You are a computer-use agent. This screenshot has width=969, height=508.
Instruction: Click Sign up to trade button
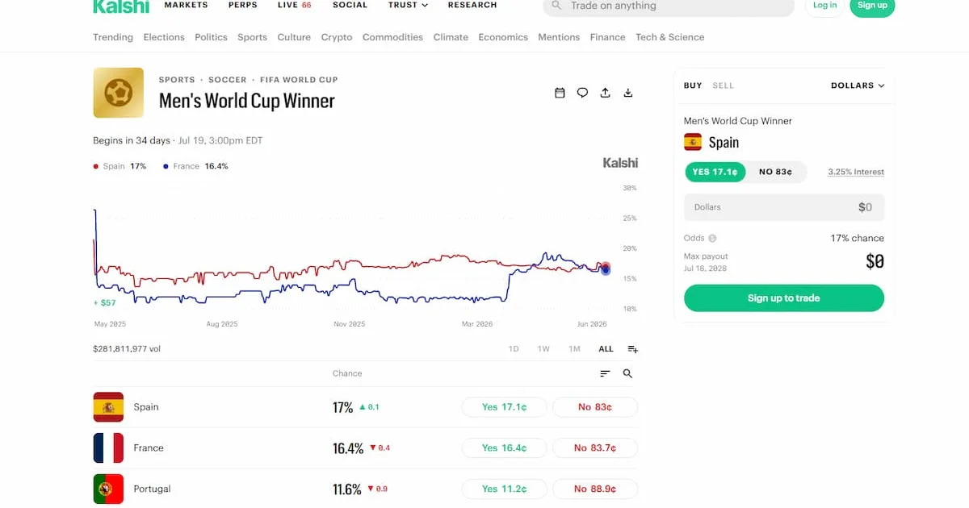(x=784, y=298)
